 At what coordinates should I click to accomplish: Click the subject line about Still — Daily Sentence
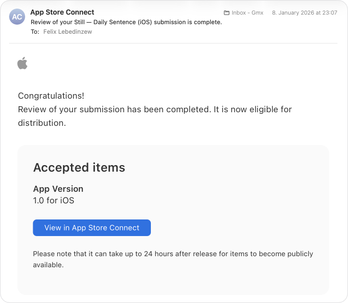[x=126, y=22]
